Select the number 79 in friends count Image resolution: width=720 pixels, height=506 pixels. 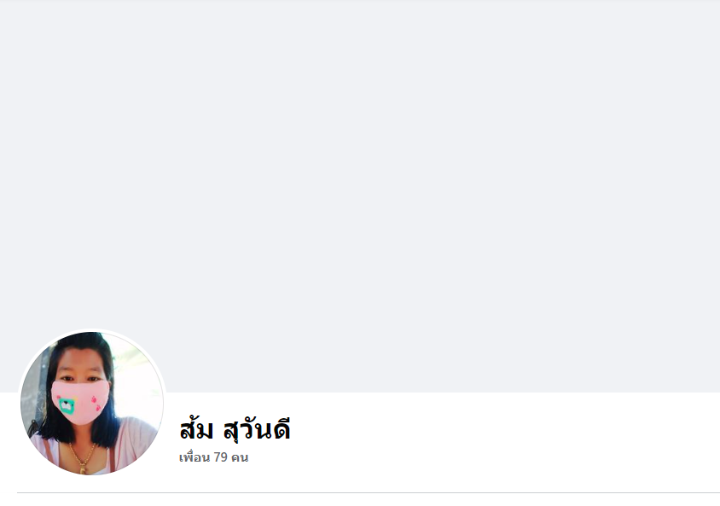(220, 457)
